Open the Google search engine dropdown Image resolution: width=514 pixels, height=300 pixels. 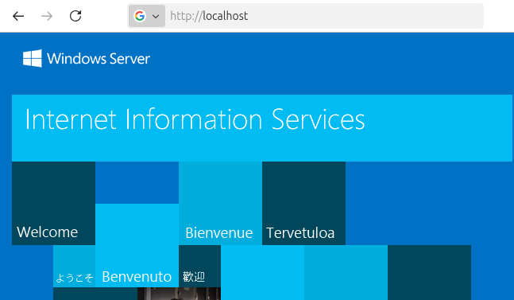(x=147, y=16)
